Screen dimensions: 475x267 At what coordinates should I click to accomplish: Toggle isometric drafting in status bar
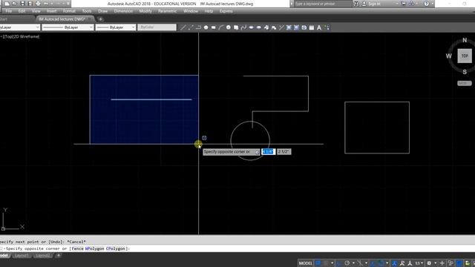[x=359, y=263]
